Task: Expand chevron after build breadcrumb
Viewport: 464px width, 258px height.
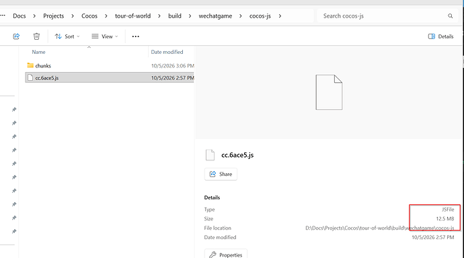Action: [x=190, y=16]
